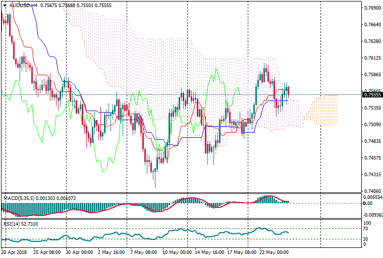
Task: Select the 30 Apr 00:00 date label
Action: [80, 251]
